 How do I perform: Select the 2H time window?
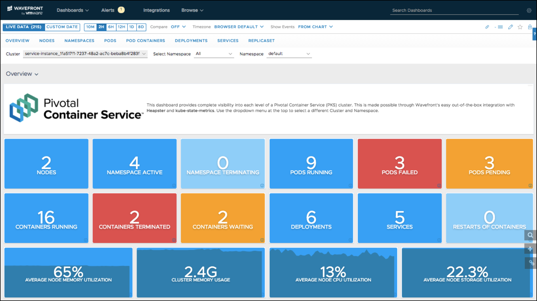coord(101,27)
